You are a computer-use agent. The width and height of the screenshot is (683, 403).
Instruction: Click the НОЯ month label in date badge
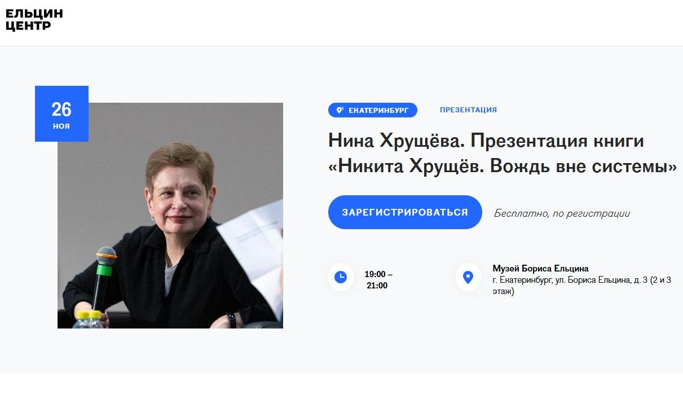[x=61, y=126]
